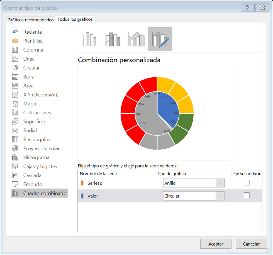The width and height of the screenshot is (273, 255).
Task: Click the Plantillas folder icon
Action: pyautogui.click(x=15, y=41)
